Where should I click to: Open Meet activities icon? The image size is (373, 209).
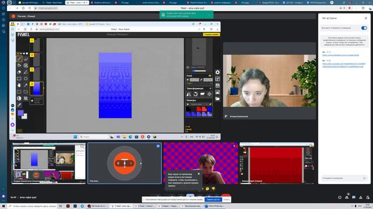tap(361, 197)
